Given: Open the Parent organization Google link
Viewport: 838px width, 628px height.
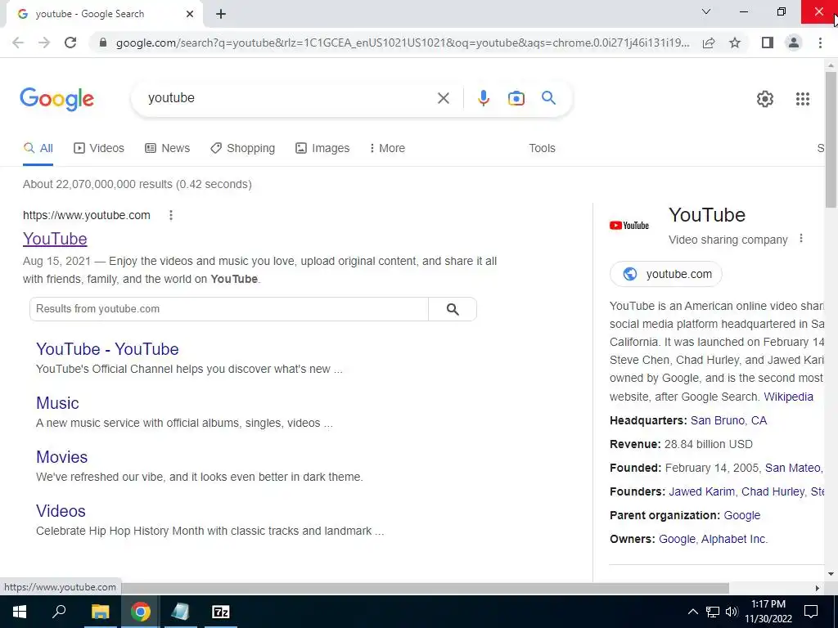Looking at the screenshot, I should (741, 515).
